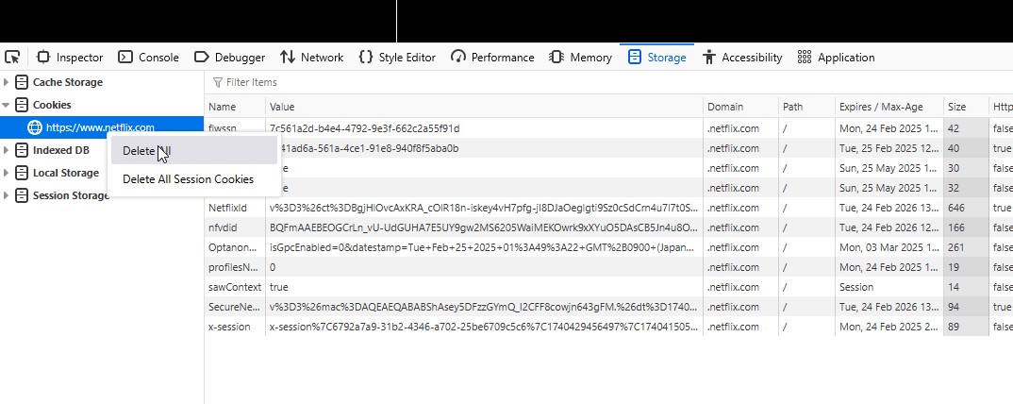
Task: Click the Local Storage label
Action: coord(66,173)
